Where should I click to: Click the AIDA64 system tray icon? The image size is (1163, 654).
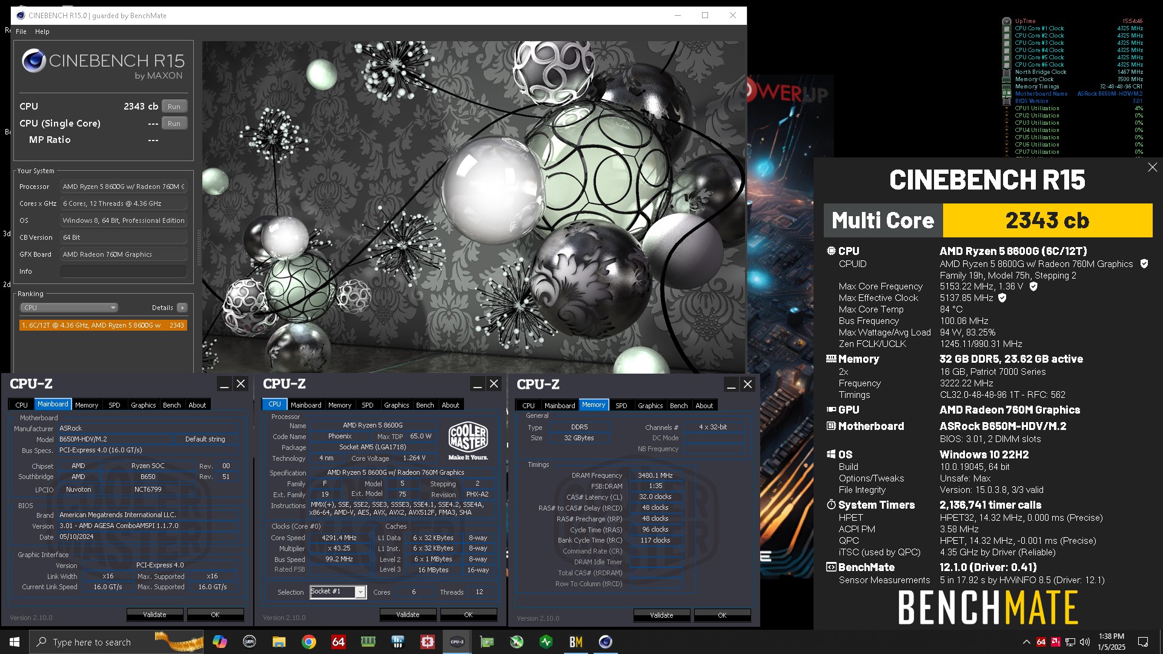click(x=1041, y=642)
